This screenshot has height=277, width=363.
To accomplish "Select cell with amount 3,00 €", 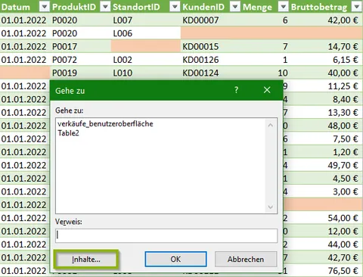I will tap(326, 191).
